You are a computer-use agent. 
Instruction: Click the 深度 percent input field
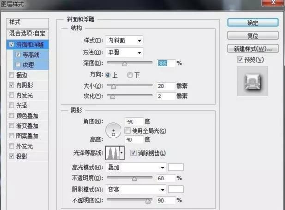[x=166, y=63]
